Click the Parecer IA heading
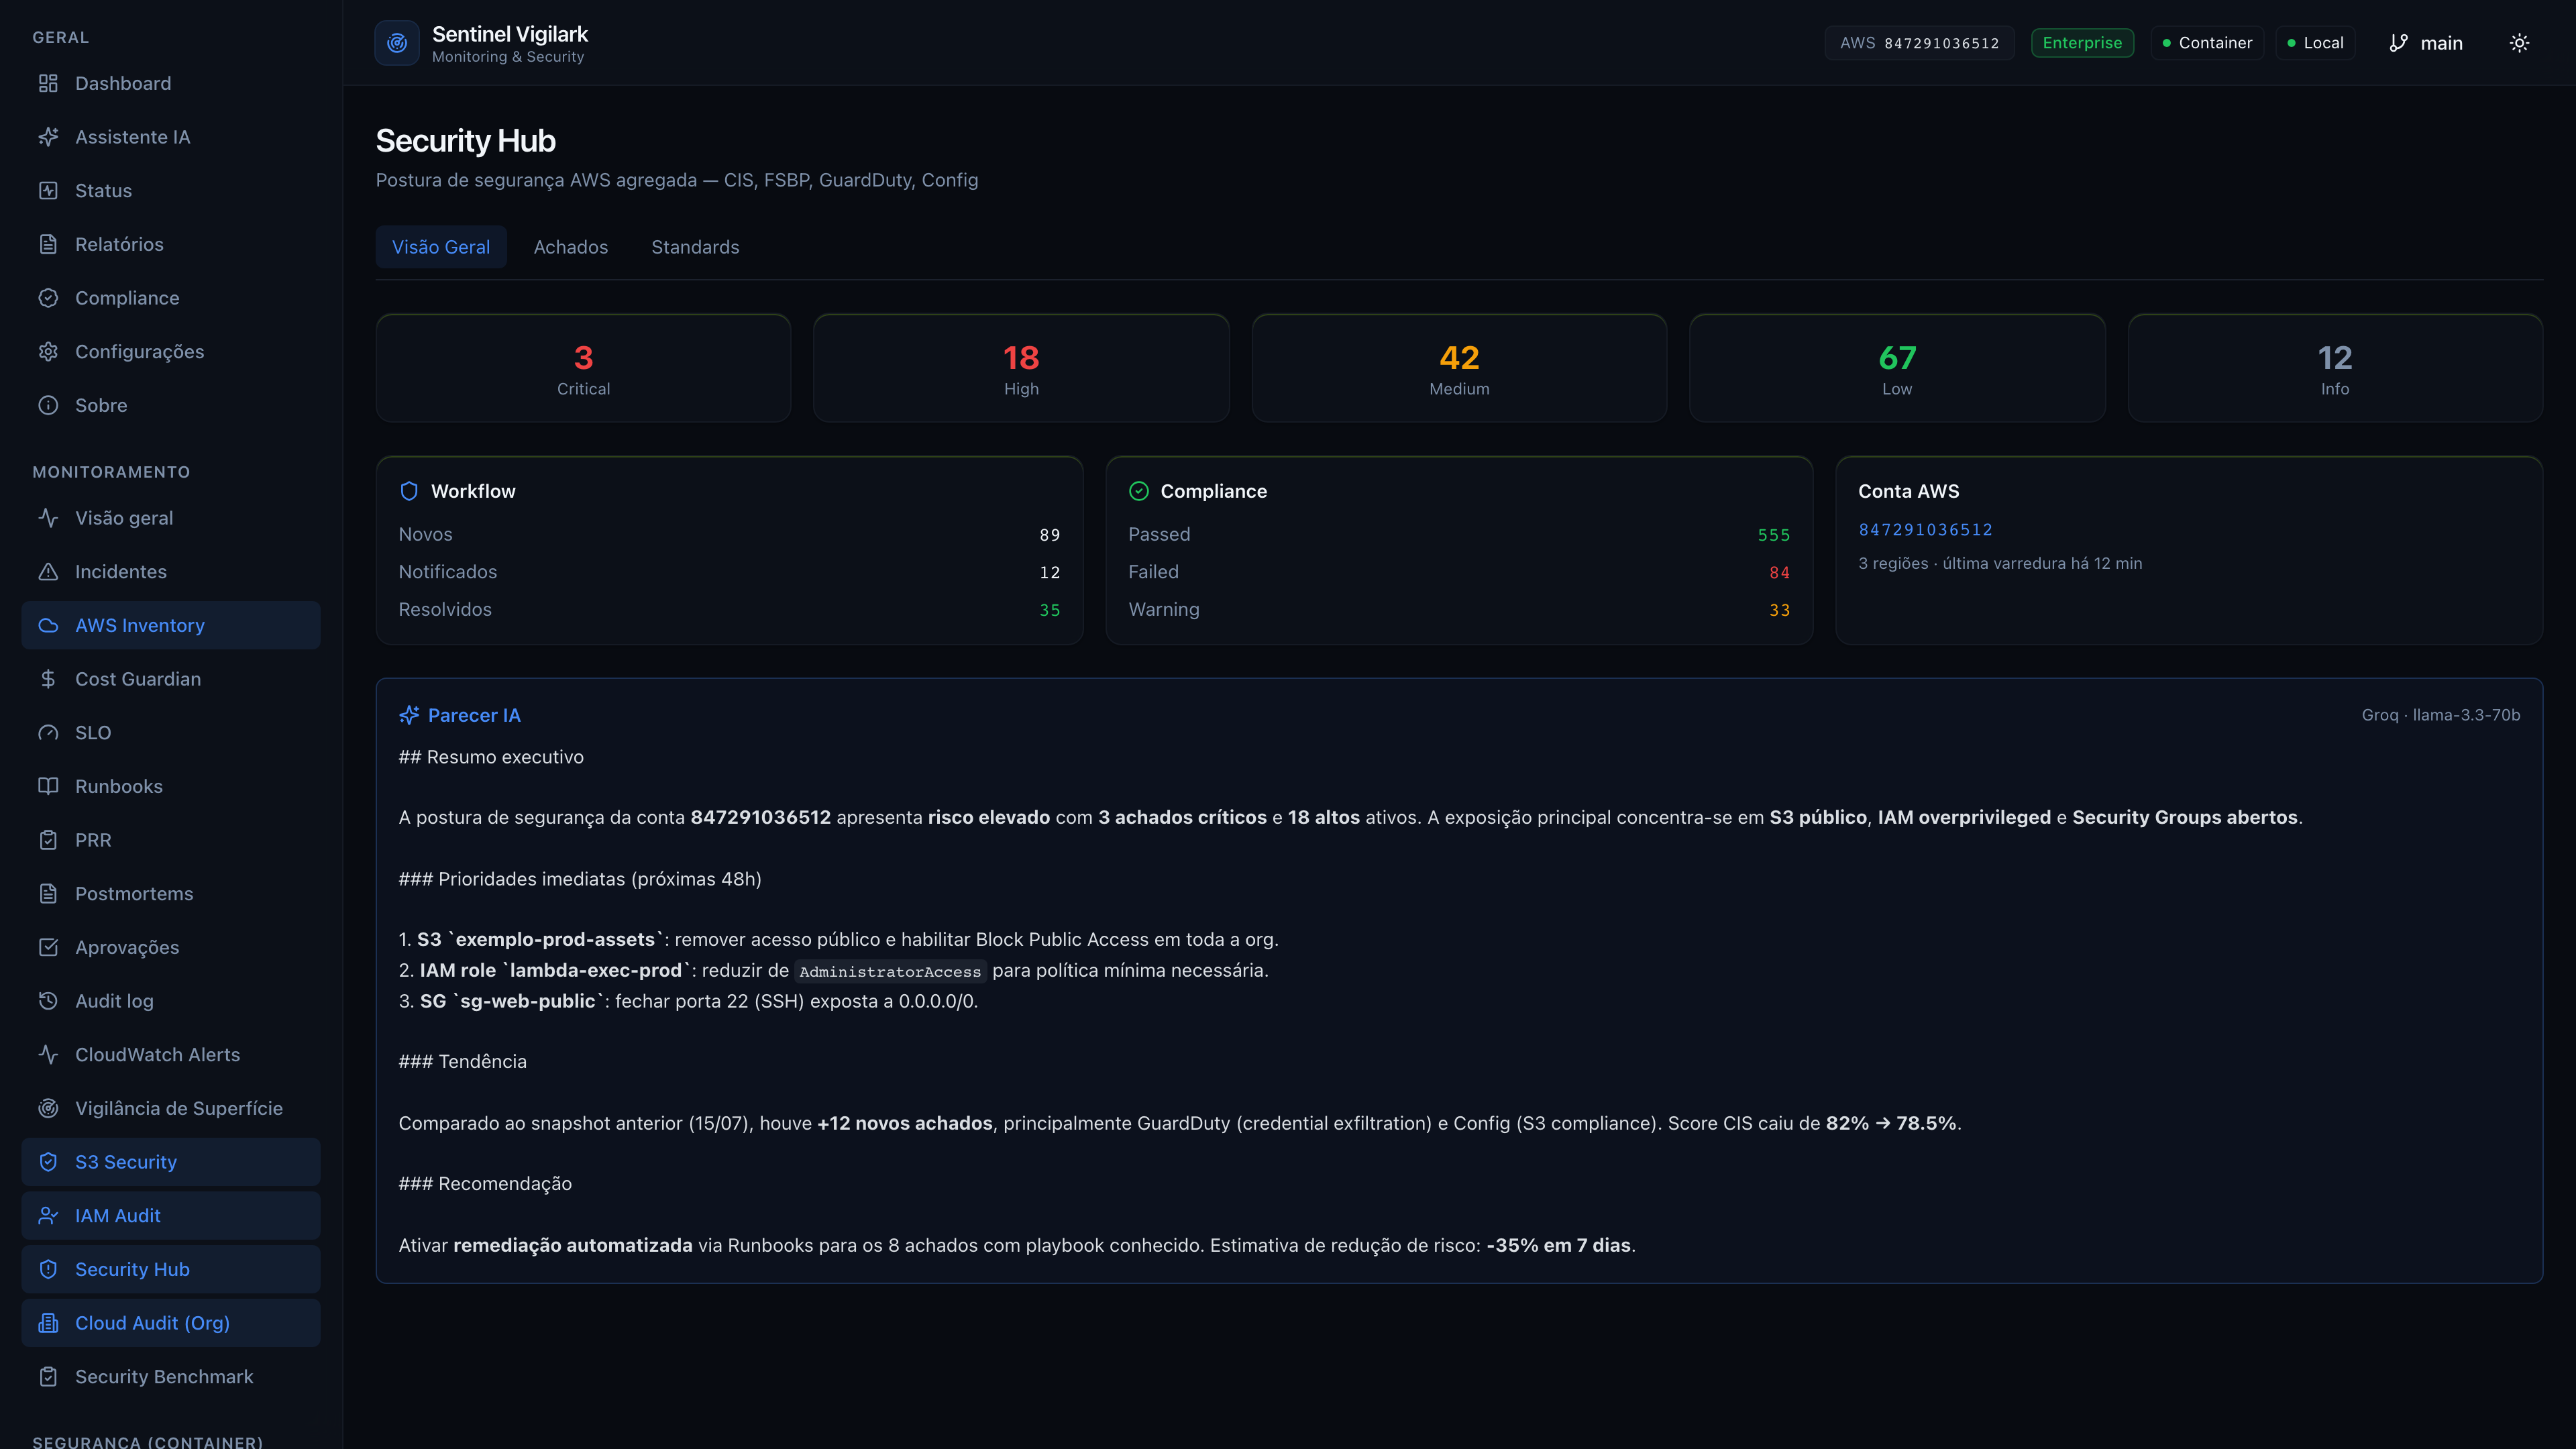The height and width of the screenshot is (1449, 2576). [x=474, y=715]
